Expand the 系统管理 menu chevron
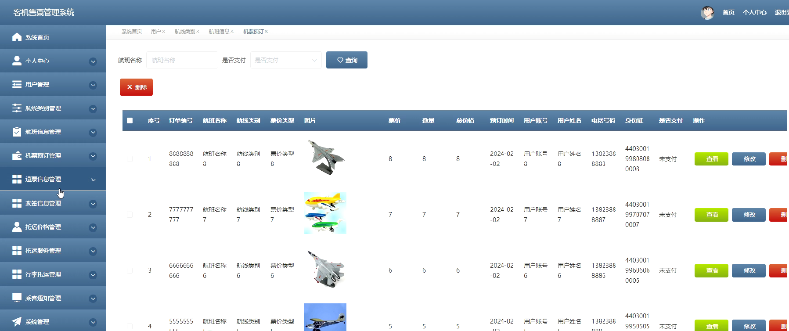This screenshot has width=789, height=331. (93, 323)
